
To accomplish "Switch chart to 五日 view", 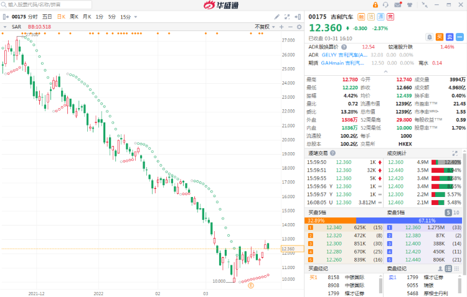I will click(47, 17).
